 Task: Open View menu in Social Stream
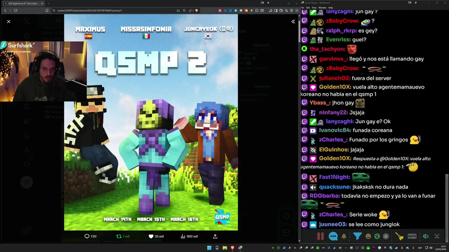coord(314,7)
